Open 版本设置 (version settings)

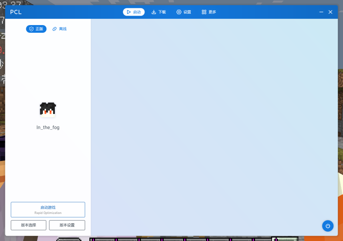click(x=67, y=225)
